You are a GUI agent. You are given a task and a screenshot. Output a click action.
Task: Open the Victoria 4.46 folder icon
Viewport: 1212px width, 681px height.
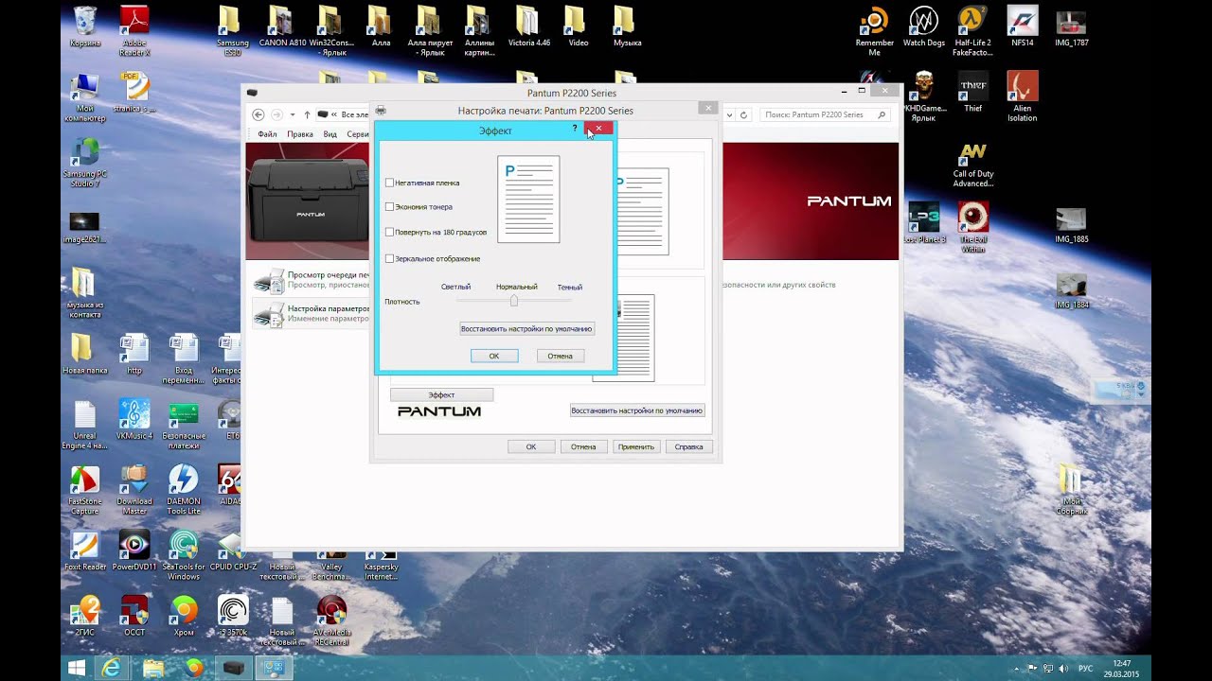click(528, 26)
